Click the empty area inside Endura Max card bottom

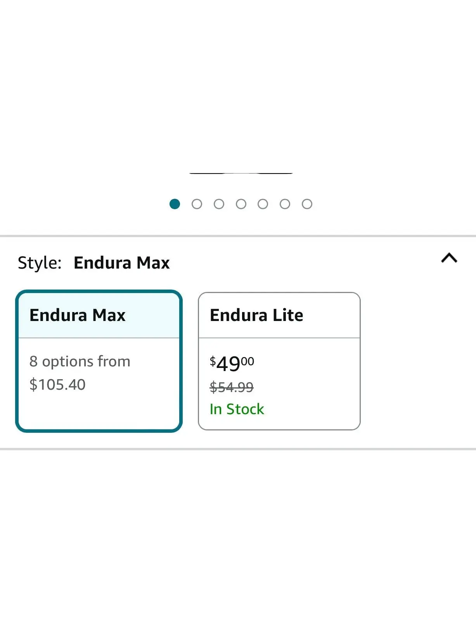99,411
